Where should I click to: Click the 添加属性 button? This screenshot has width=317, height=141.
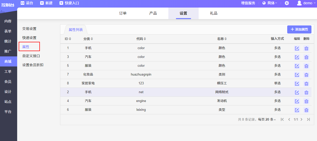tap(299, 29)
